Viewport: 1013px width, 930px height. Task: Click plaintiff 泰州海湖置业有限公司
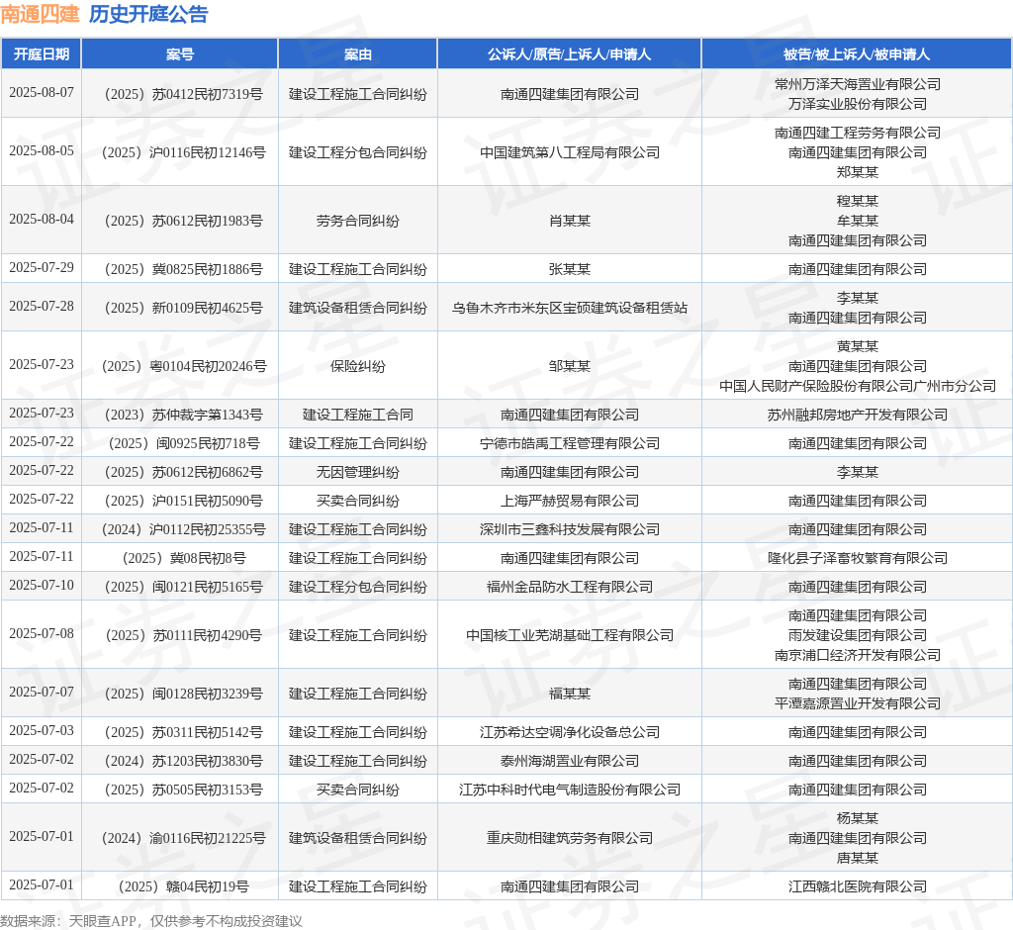[x=569, y=762]
